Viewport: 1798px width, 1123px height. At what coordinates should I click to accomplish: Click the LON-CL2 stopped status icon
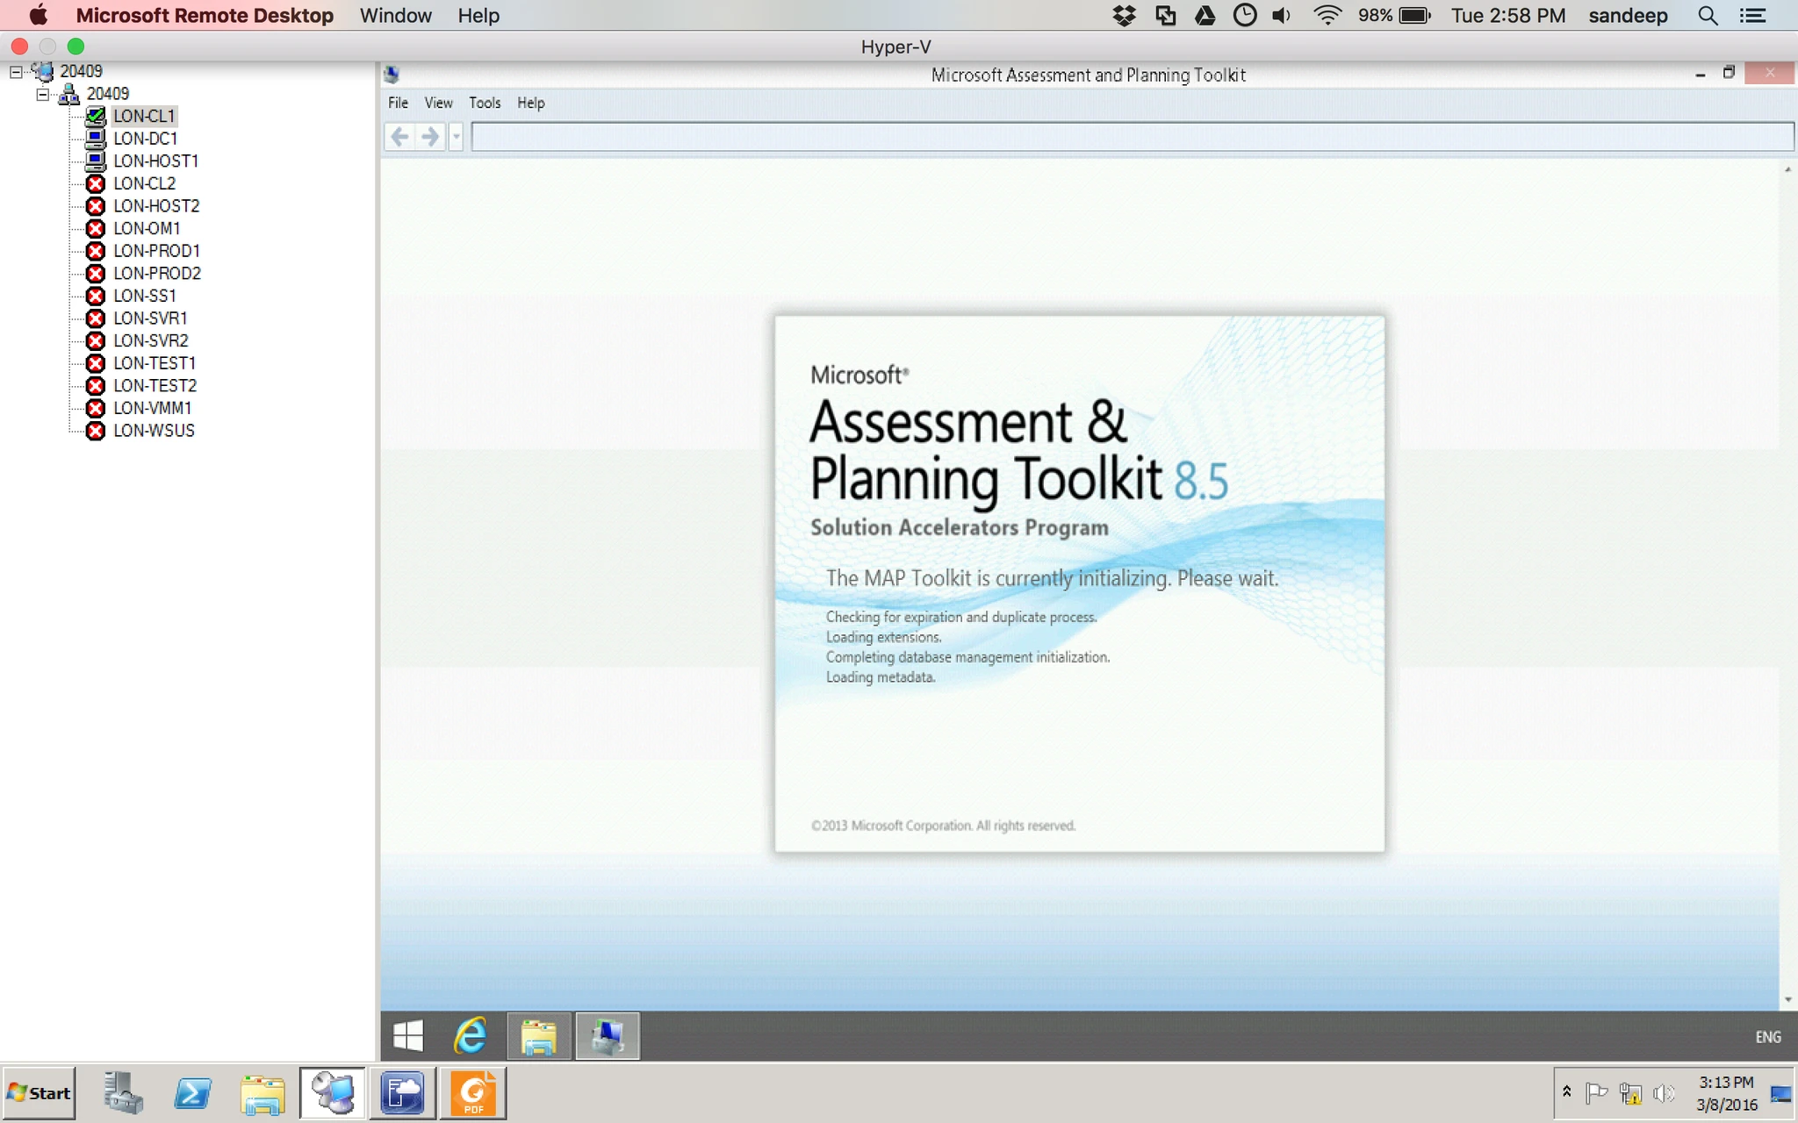point(96,183)
